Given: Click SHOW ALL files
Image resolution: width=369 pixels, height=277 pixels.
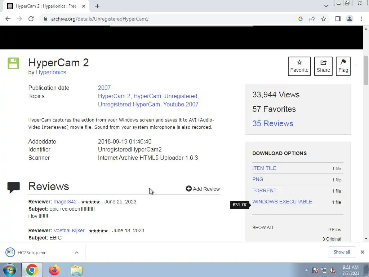Looking at the screenshot, I should 263,228.
